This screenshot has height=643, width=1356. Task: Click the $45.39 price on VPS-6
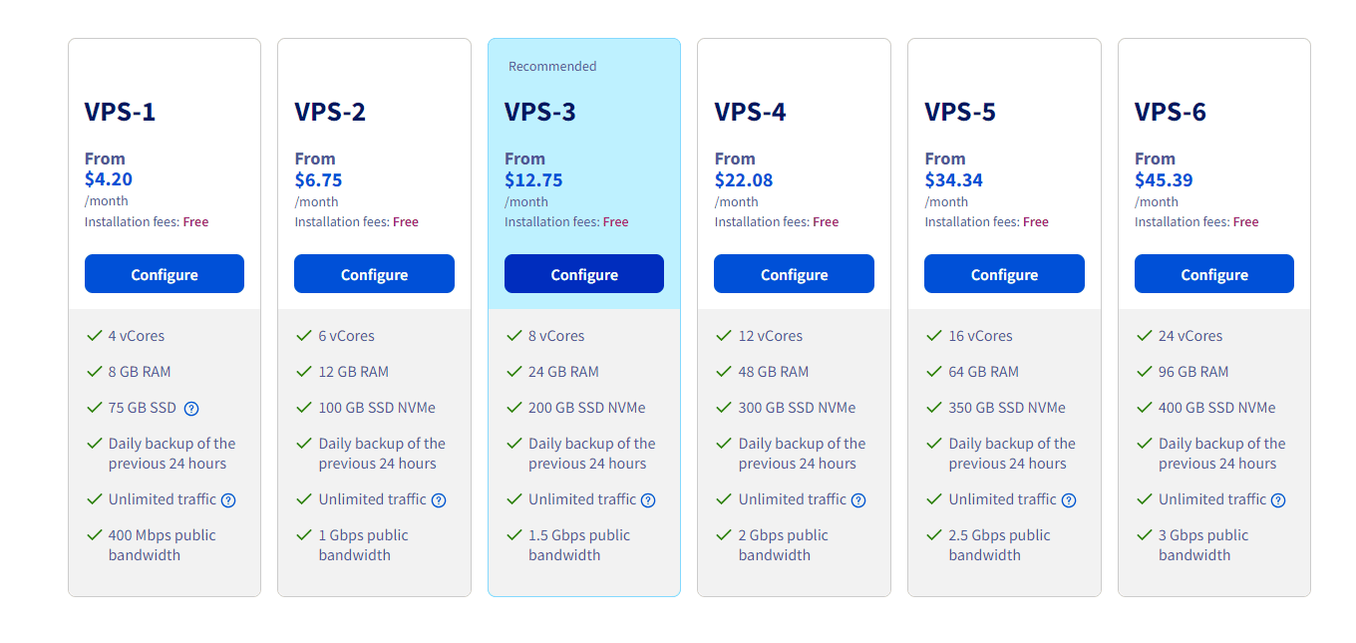pyautogui.click(x=1164, y=180)
